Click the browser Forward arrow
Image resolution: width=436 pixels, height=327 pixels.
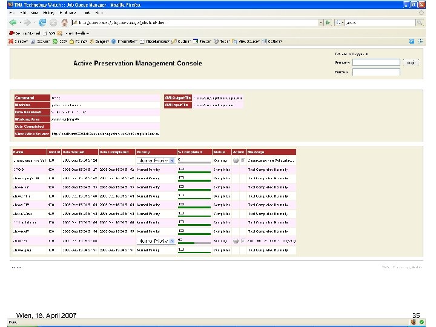point(27,22)
